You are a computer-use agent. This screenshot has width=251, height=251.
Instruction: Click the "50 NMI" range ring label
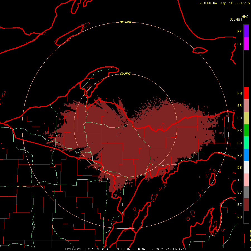[125, 74]
